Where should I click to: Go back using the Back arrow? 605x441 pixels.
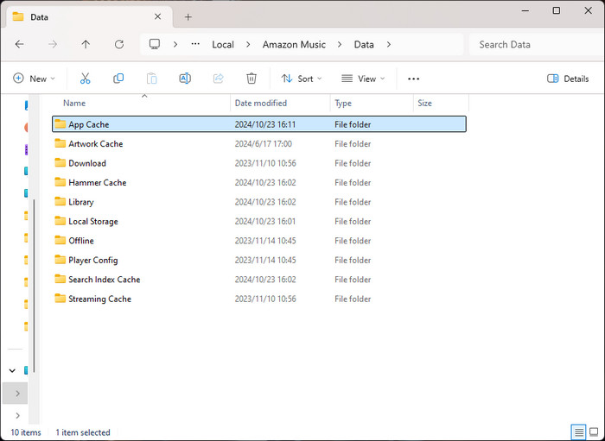pyautogui.click(x=19, y=44)
